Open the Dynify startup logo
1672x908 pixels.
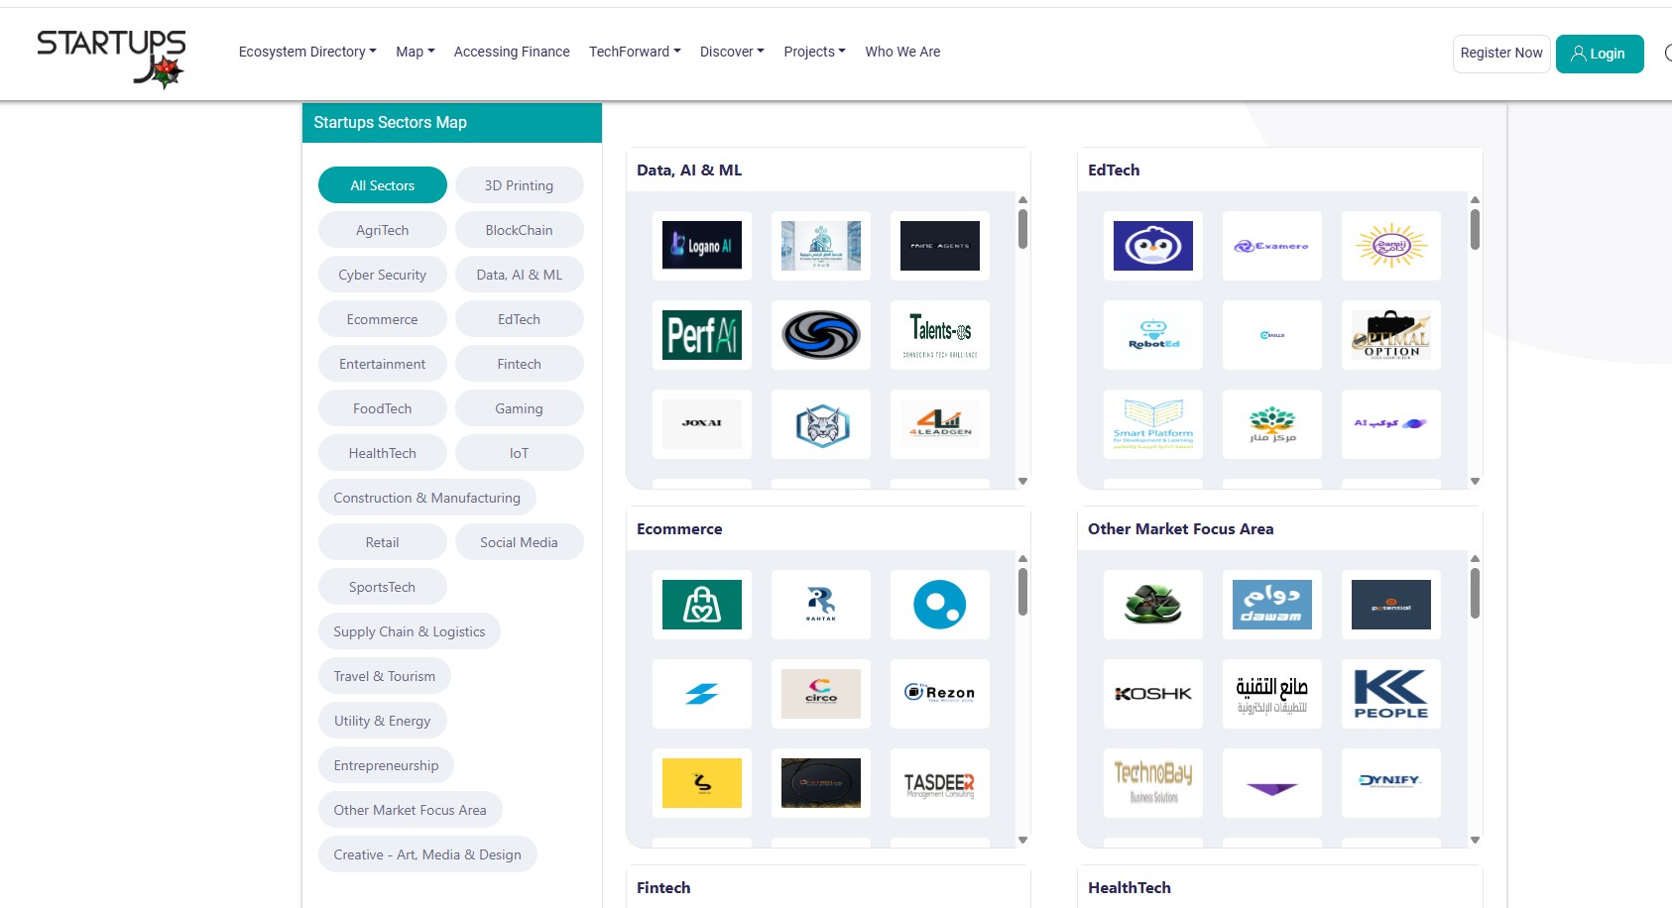click(1391, 783)
